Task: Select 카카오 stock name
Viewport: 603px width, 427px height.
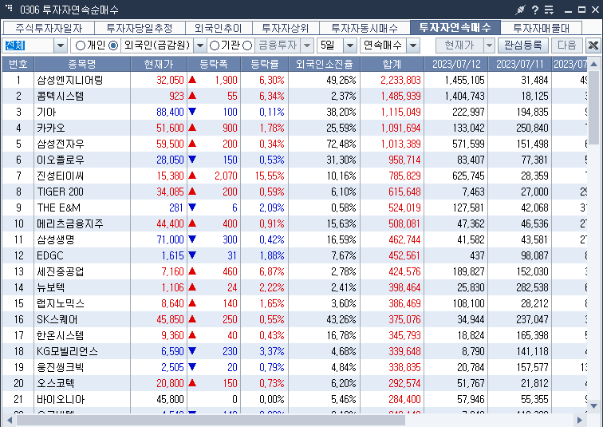Action: click(x=51, y=128)
